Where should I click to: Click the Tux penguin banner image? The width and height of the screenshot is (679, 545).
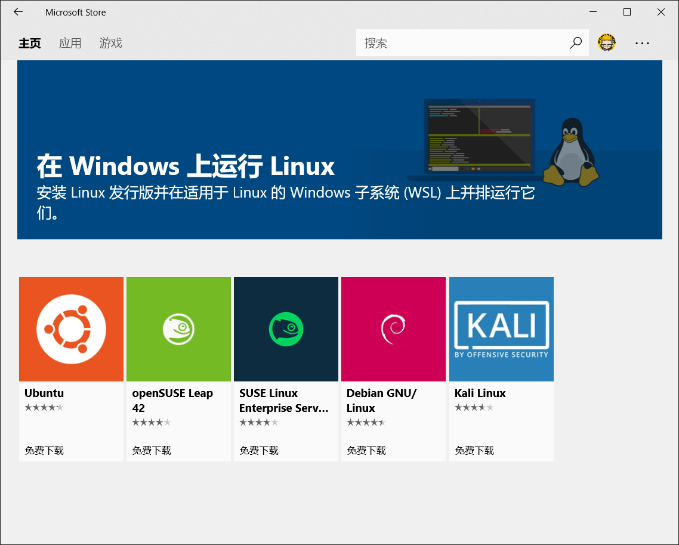(570, 152)
